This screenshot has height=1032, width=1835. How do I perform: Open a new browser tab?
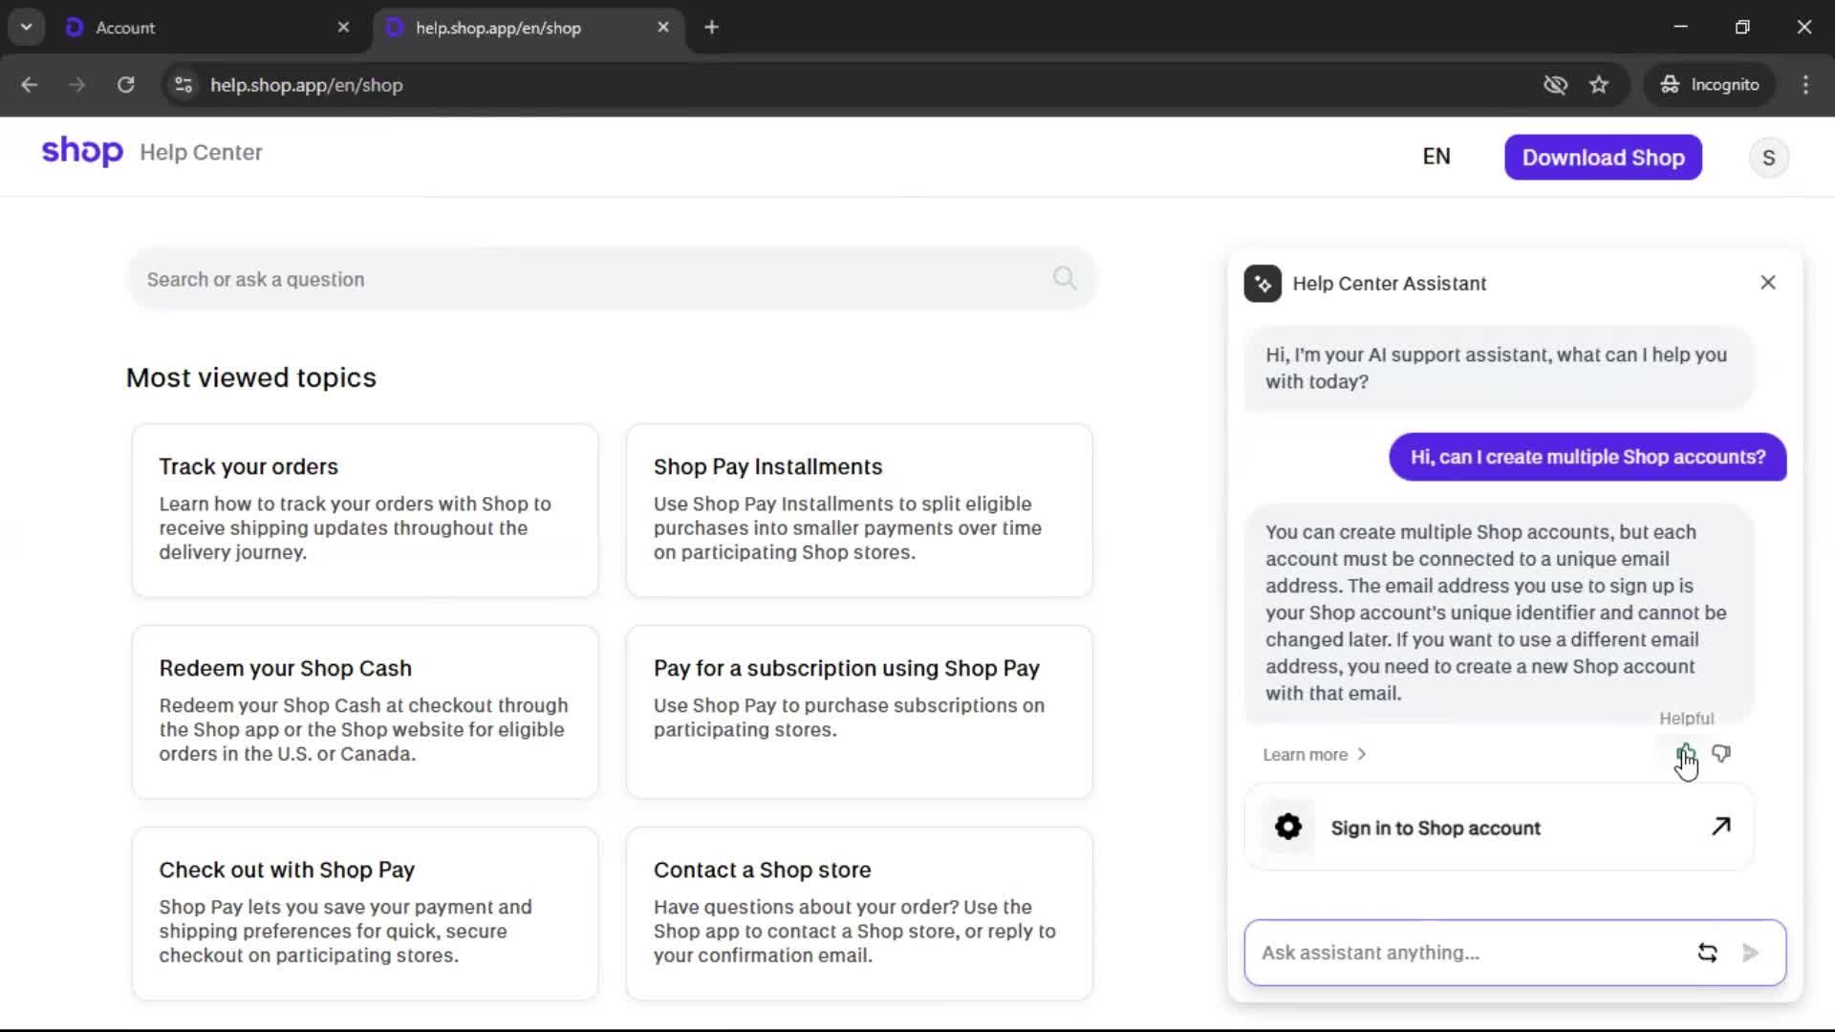[x=711, y=28]
